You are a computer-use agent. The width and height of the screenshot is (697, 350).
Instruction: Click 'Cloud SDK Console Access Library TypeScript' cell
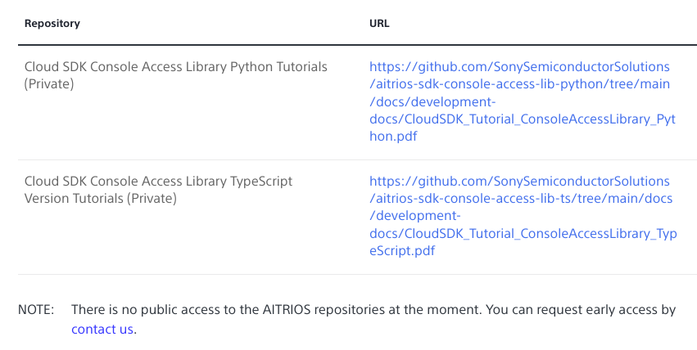click(158, 190)
